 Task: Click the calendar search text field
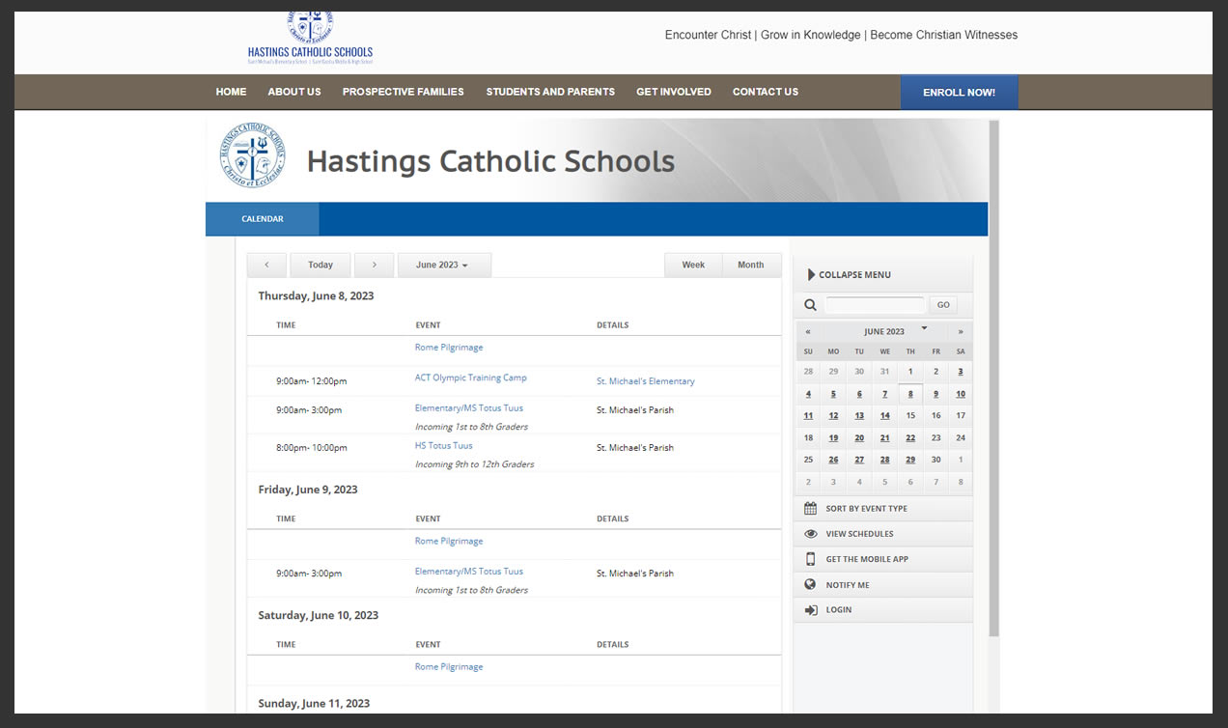tap(875, 305)
